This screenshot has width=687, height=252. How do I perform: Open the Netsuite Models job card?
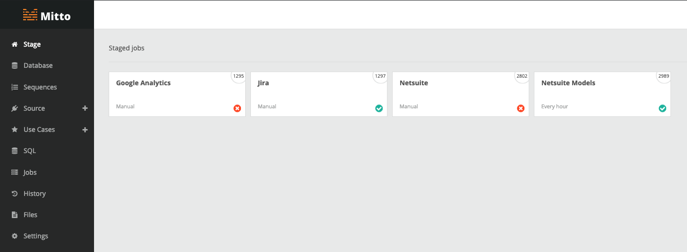[x=602, y=94]
